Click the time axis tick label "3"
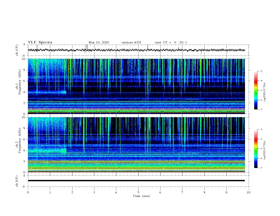Image resolution: width=280 pixels, height=216 pixels. [94, 192]
